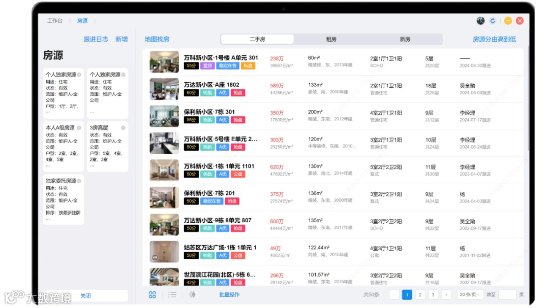Remove 3房高层 filter card
The image size is (549, 308).
pos(123,128)
